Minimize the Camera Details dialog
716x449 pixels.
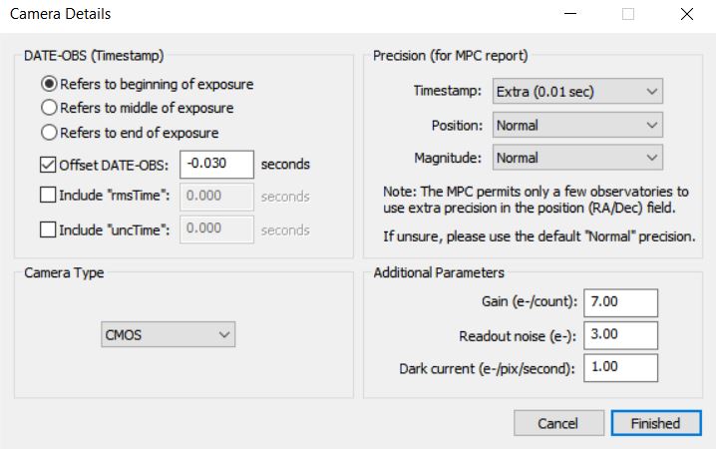pyautogui.click(x=570, y=15)
